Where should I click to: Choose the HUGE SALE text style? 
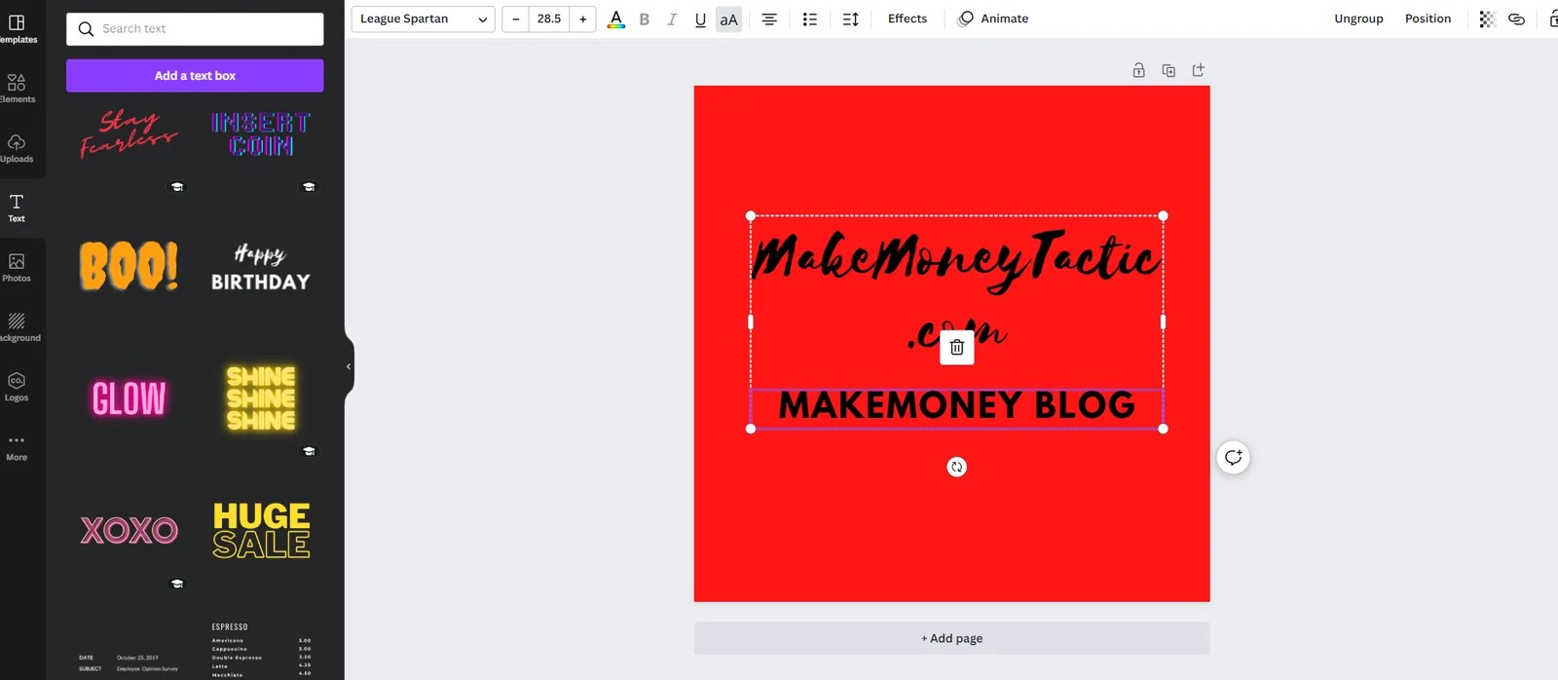[x=261, y=530]
